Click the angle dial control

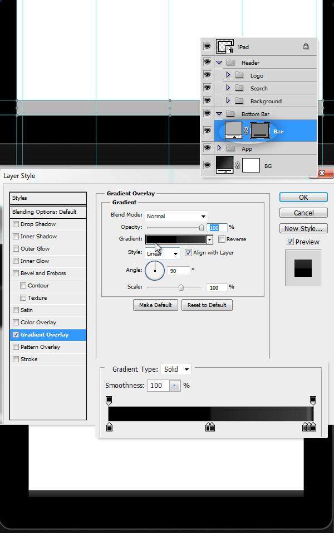tap(155, 271)
